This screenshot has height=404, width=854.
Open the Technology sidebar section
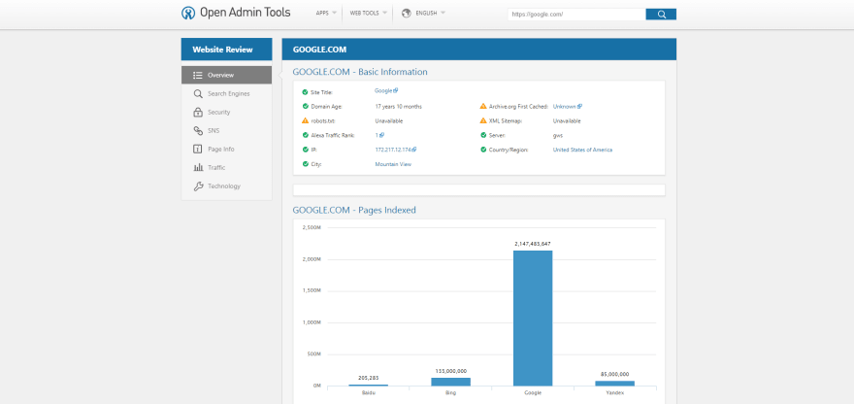[x=226, y=186]
